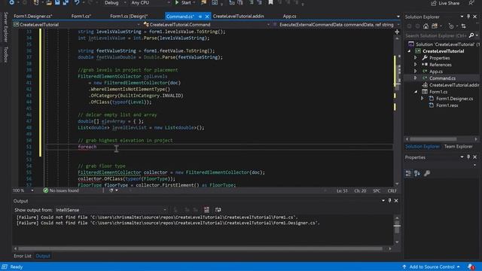This screenshot has width=482, height=271.
Task: Click the Search Solution Explorer field
Action: (436, 35)
